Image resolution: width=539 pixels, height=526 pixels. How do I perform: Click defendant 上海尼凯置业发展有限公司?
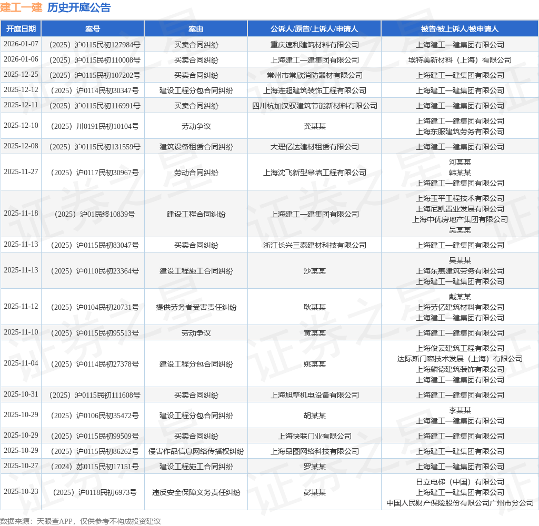[460, 209]
